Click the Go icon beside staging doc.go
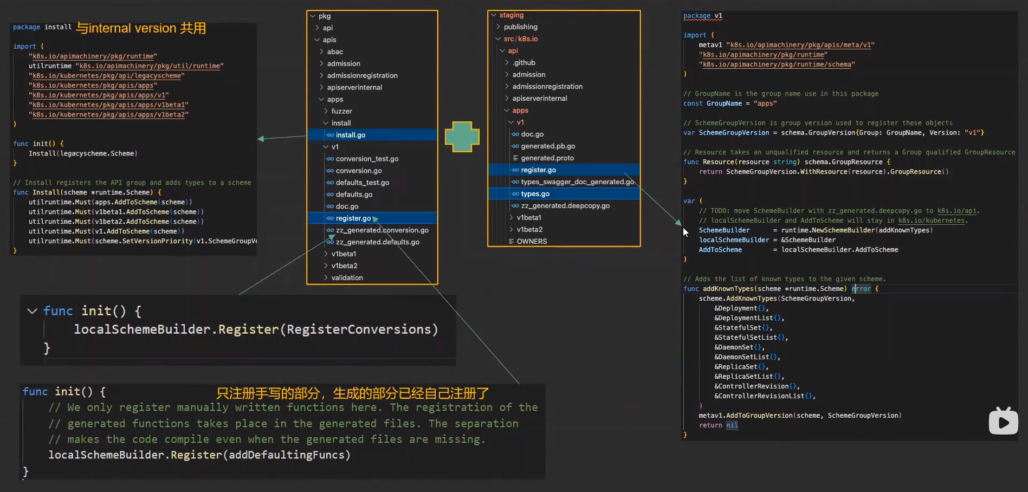The height and width of the screenshot is (492, 1028). click(515, 134)
